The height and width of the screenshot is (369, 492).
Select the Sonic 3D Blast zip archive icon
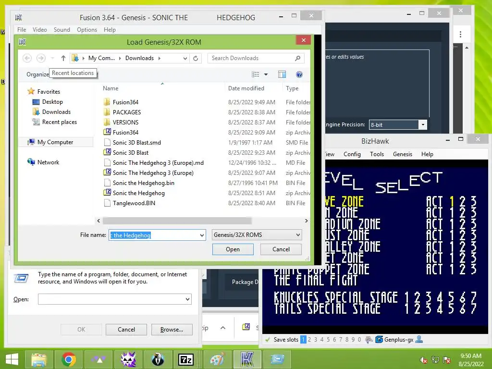tap(107, 152)
